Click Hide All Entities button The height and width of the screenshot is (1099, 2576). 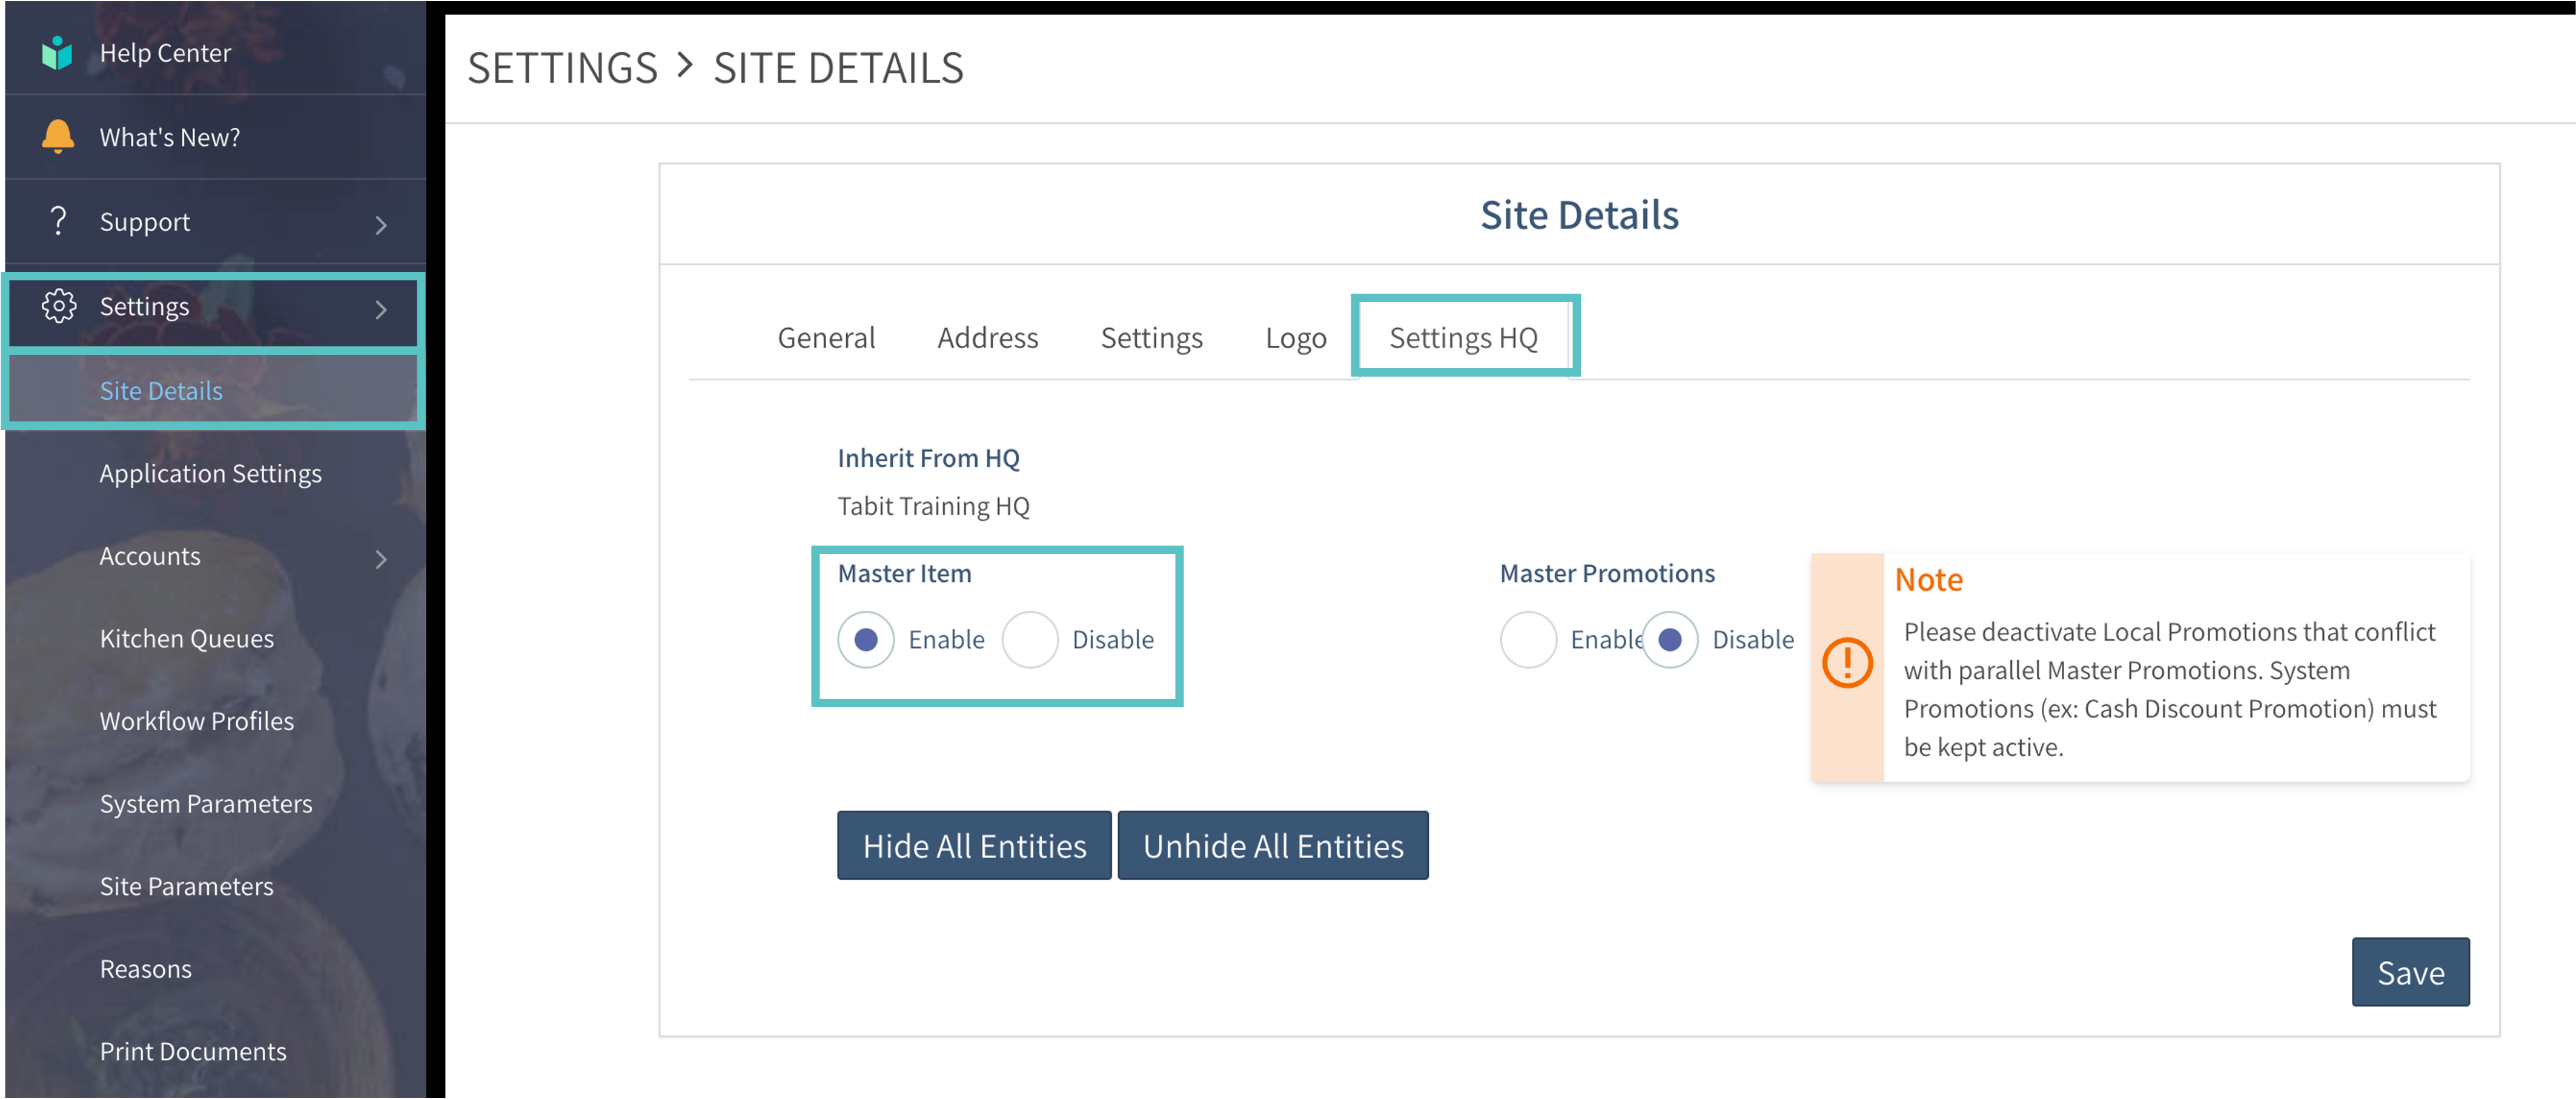click(974, 846)
